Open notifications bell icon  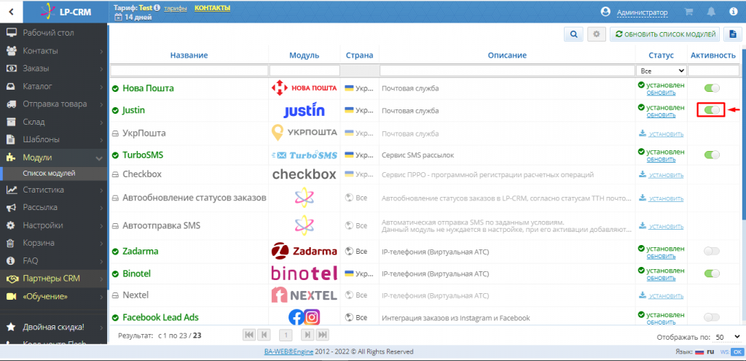[x=710, y=12]
